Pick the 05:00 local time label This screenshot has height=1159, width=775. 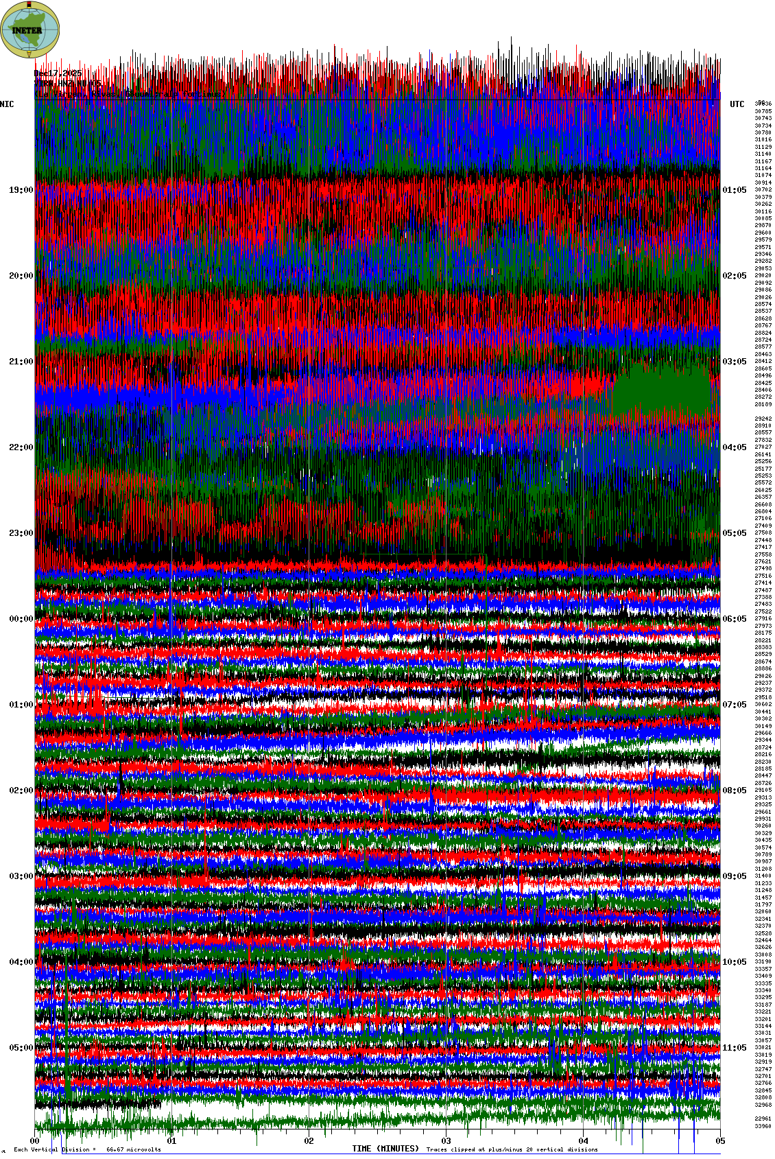tap(21, 1048)
